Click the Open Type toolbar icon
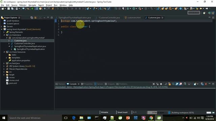This screenshot has width=216, height=121. click(163, 9)
